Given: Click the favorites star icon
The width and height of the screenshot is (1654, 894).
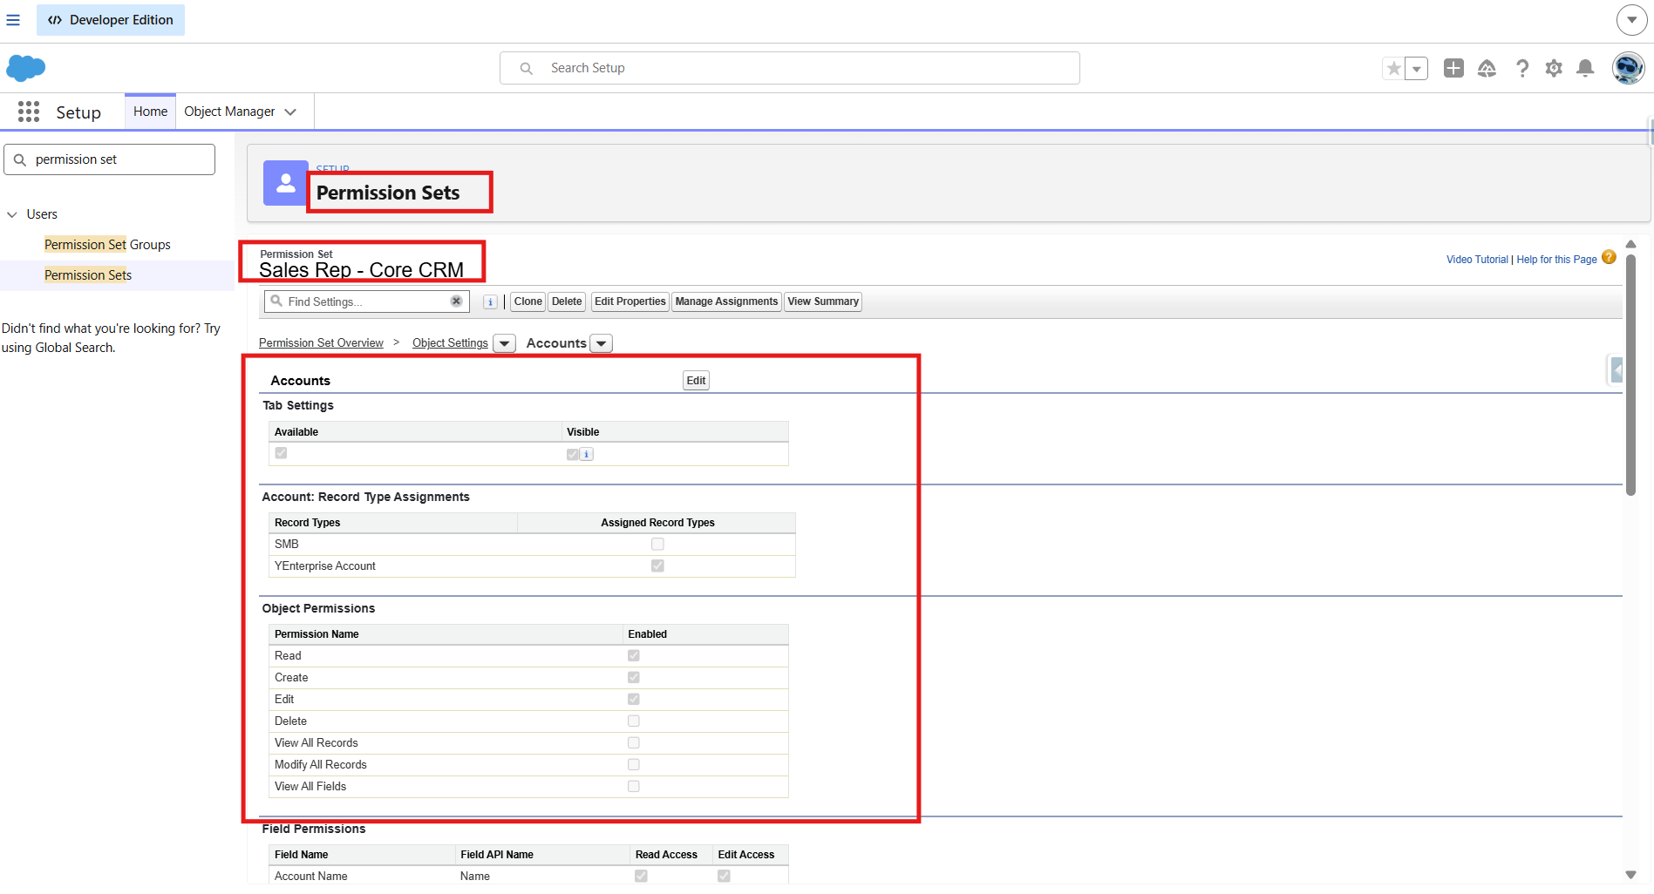Looking at the screenshot, I should click(1393, 68).
